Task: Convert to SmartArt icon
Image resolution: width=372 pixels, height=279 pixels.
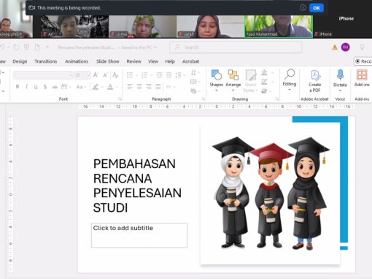Action: [195, 91]
